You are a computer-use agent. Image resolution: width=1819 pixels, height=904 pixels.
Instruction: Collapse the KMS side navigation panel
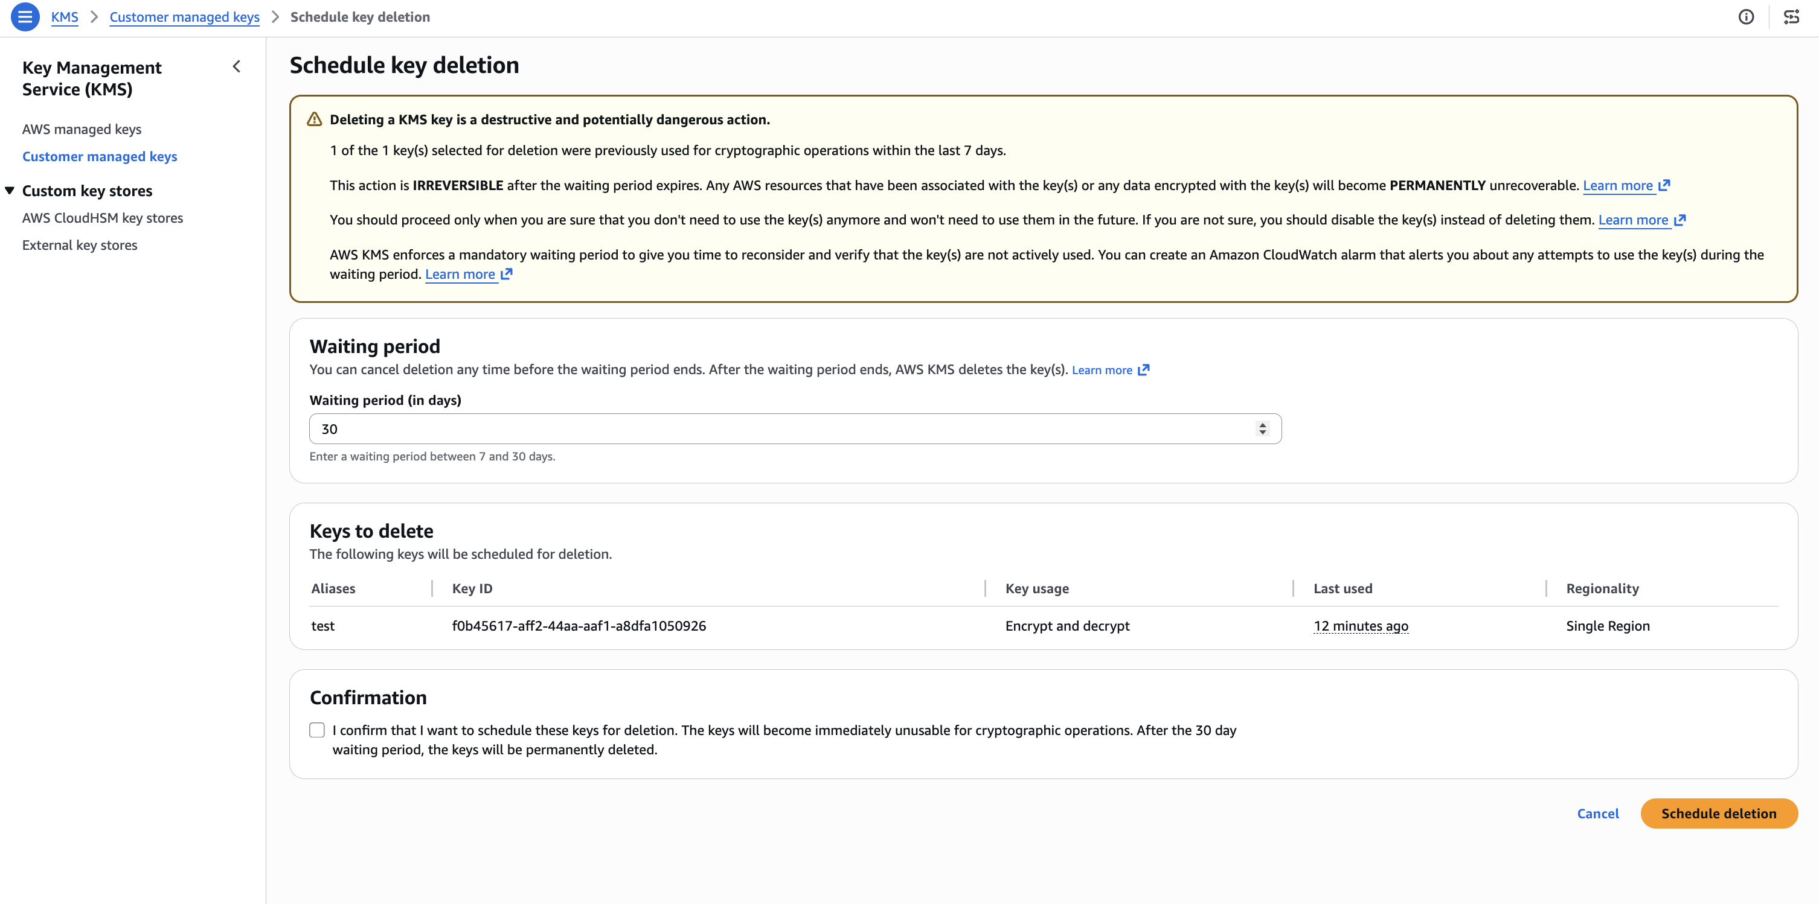pos(237,67)
